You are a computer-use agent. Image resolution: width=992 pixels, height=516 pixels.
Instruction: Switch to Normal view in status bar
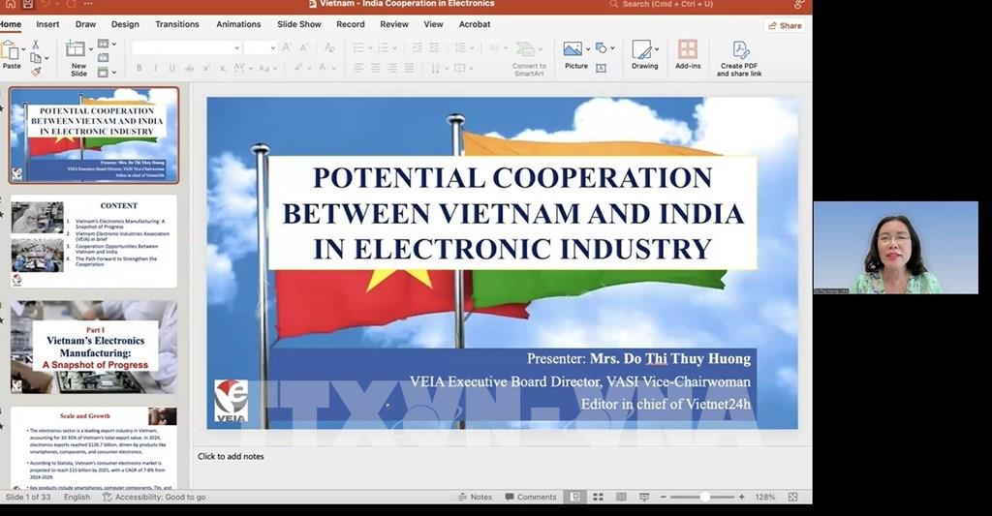tap(574, 497)
